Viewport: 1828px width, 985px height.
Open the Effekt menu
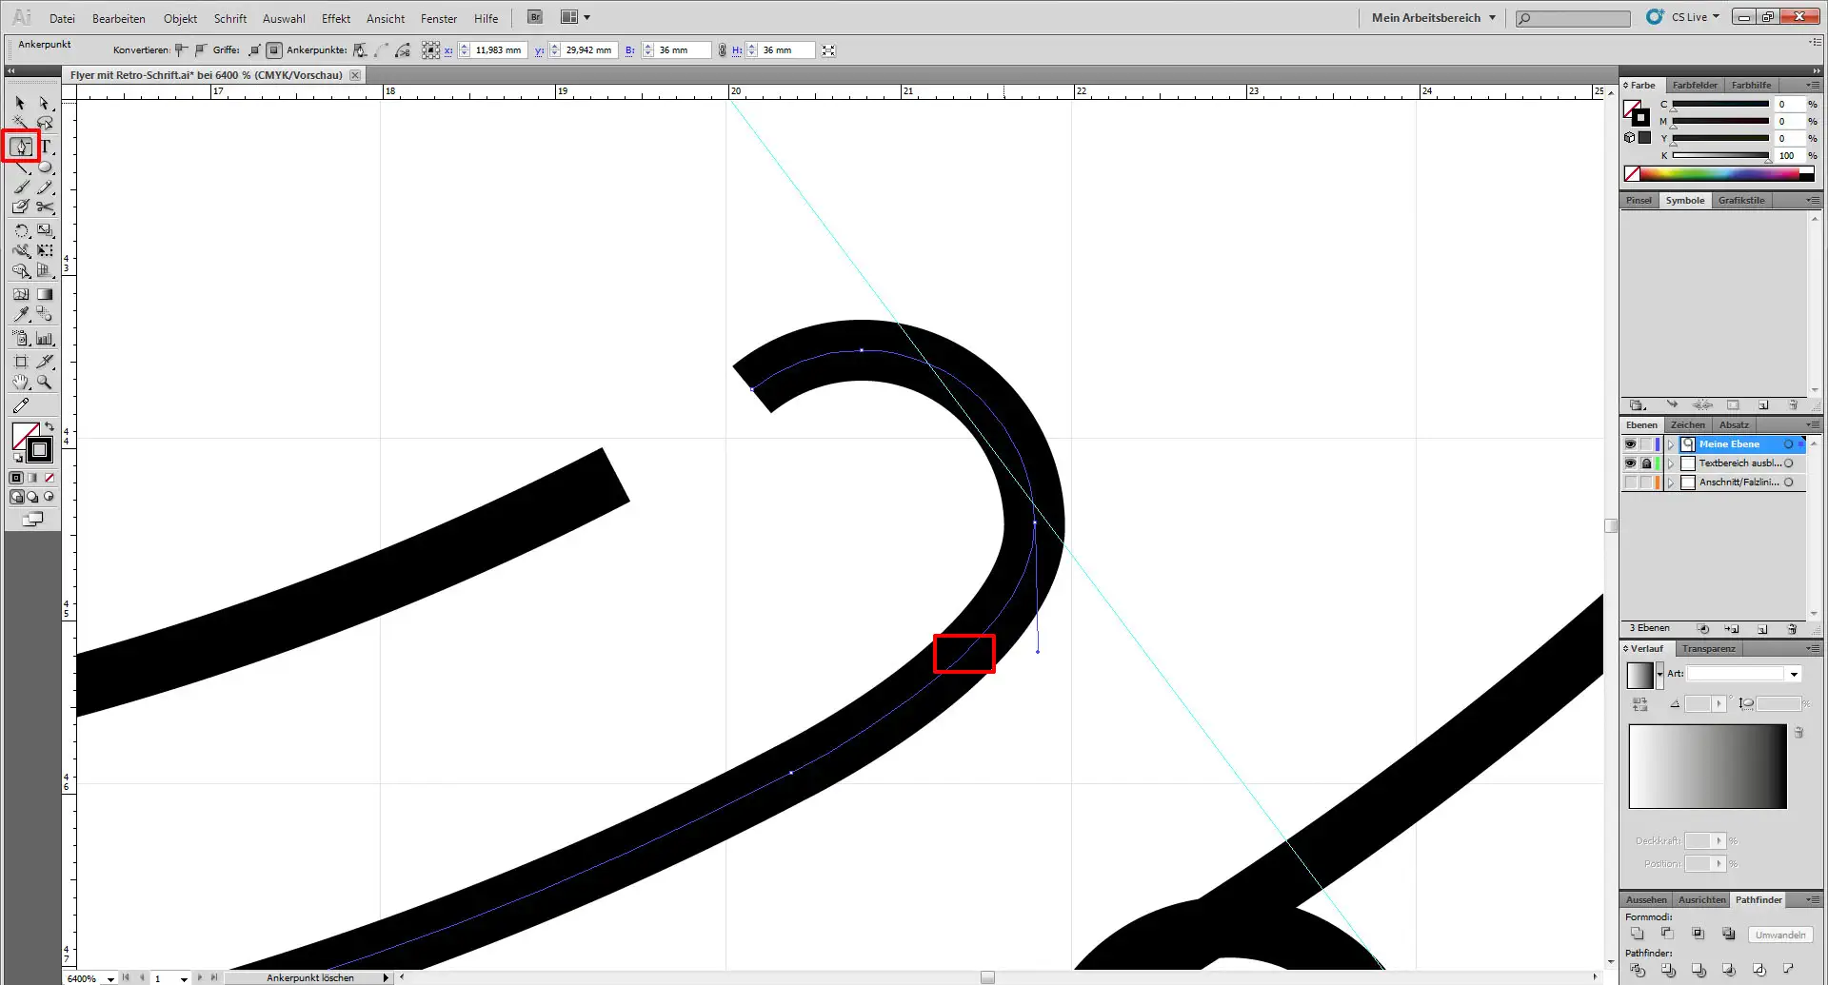[x=335, y=18]
